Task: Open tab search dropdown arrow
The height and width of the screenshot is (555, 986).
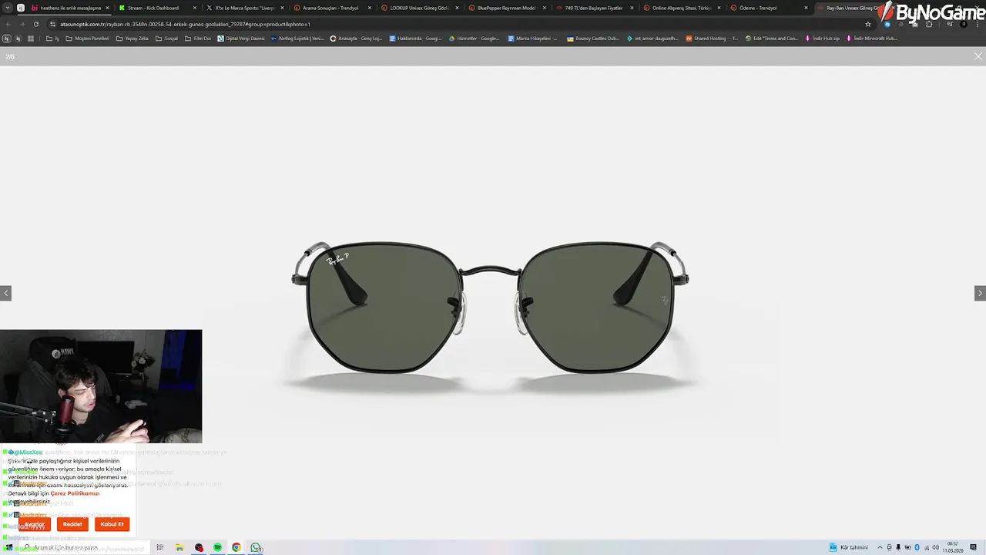Action: 7,8
